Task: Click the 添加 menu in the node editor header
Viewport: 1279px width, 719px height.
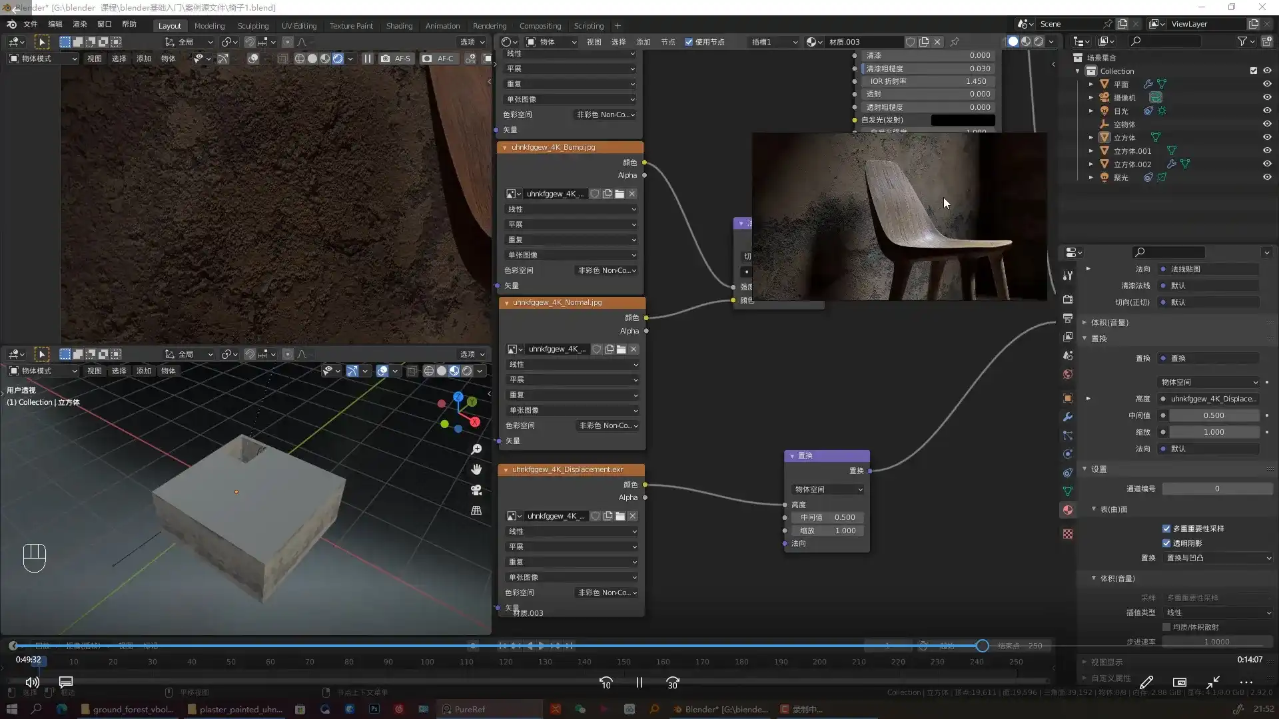Action: (643, 42)
